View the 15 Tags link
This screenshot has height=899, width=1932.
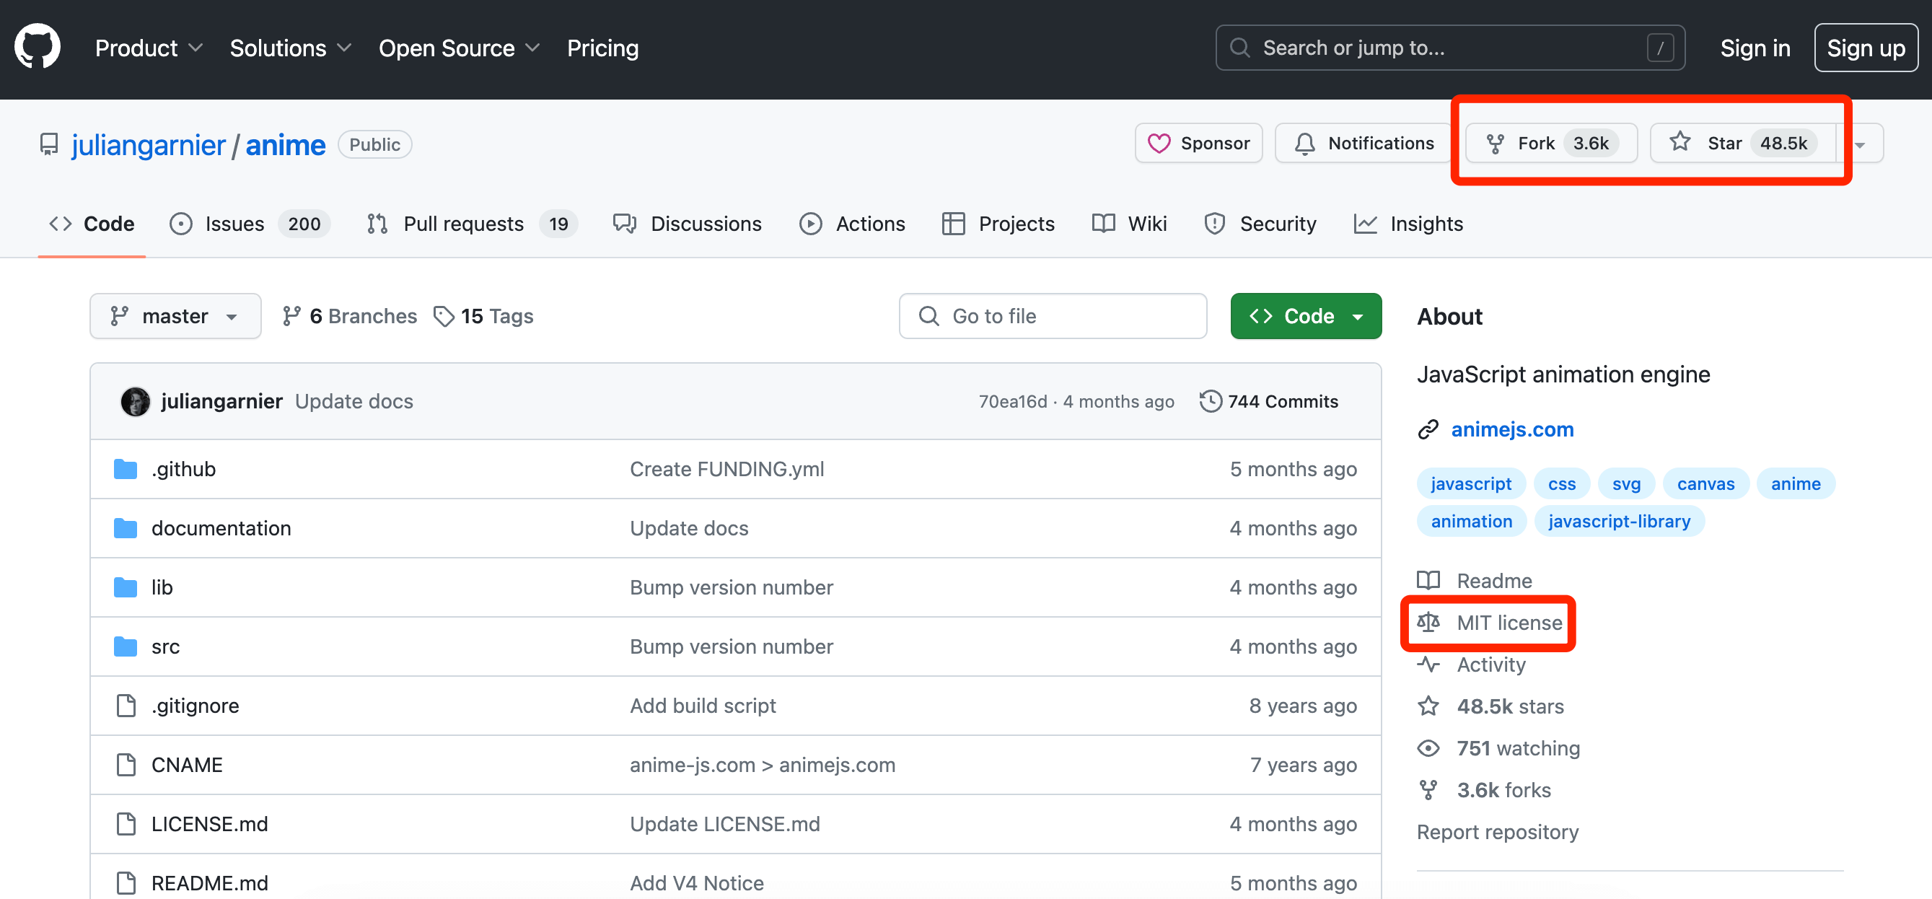pos(484,316)
